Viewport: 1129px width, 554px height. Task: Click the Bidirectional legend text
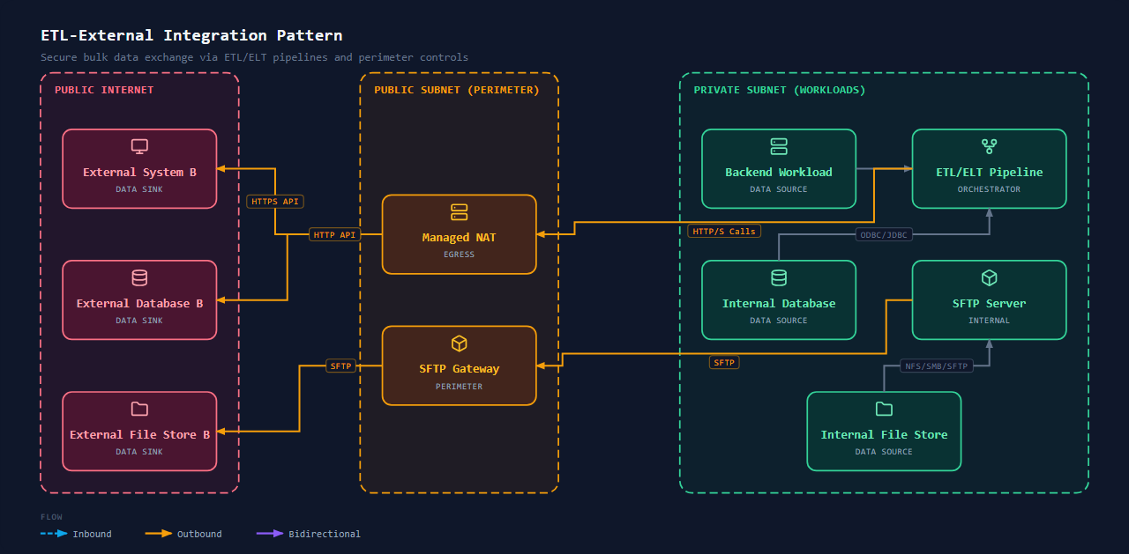325,534
